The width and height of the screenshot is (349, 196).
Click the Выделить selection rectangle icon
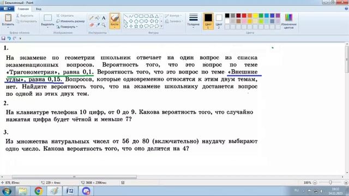click(x=47, y=18)
